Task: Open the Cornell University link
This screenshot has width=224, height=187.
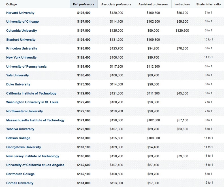Action: pos(20,183)
